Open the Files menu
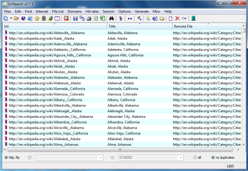 click(x=7, y=11)
